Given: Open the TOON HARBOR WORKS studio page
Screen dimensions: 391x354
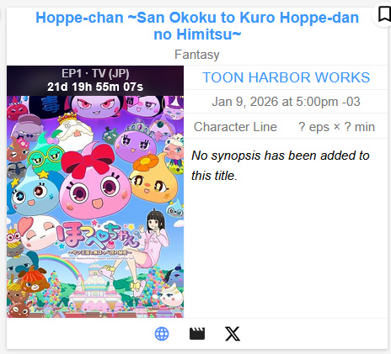Looking at the screenshot, I should click(x=286, y=77).
